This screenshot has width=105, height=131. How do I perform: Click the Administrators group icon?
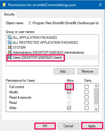10,52
